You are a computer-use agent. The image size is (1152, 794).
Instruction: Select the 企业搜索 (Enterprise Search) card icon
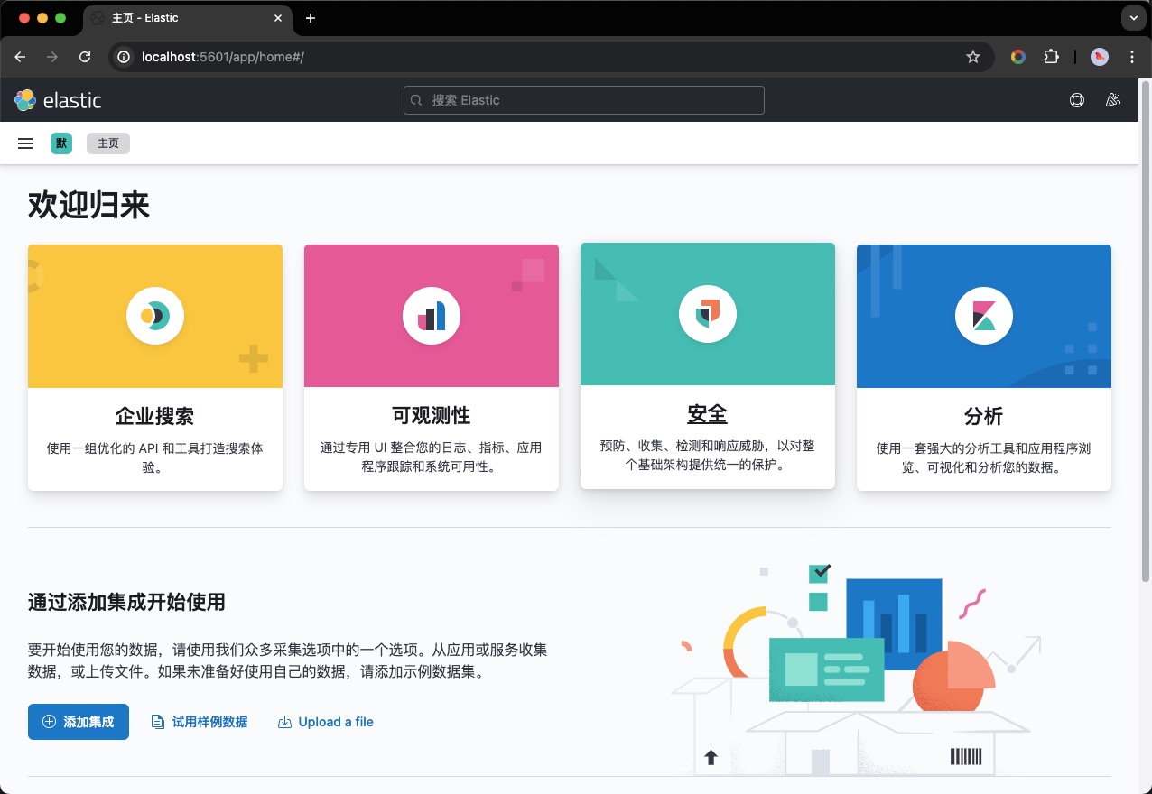[154, 316]
